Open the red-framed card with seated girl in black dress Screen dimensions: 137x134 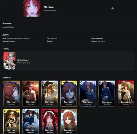(126, 93)
